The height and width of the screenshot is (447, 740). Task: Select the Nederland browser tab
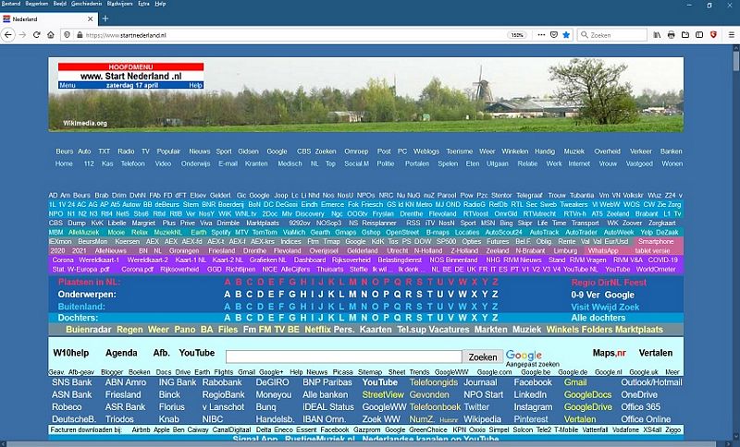point(50,19)
